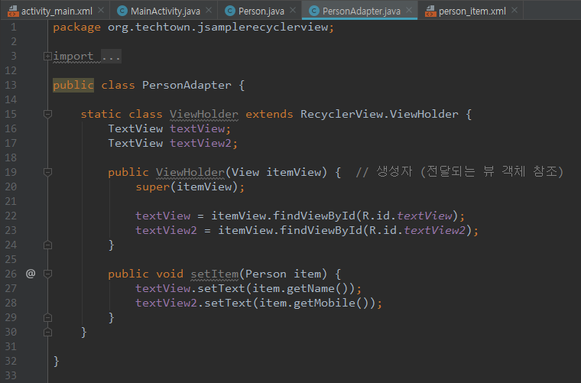Click the 'super(itemView);' call
This screenshot has height=383, width=581.
(x=190, y=187)
